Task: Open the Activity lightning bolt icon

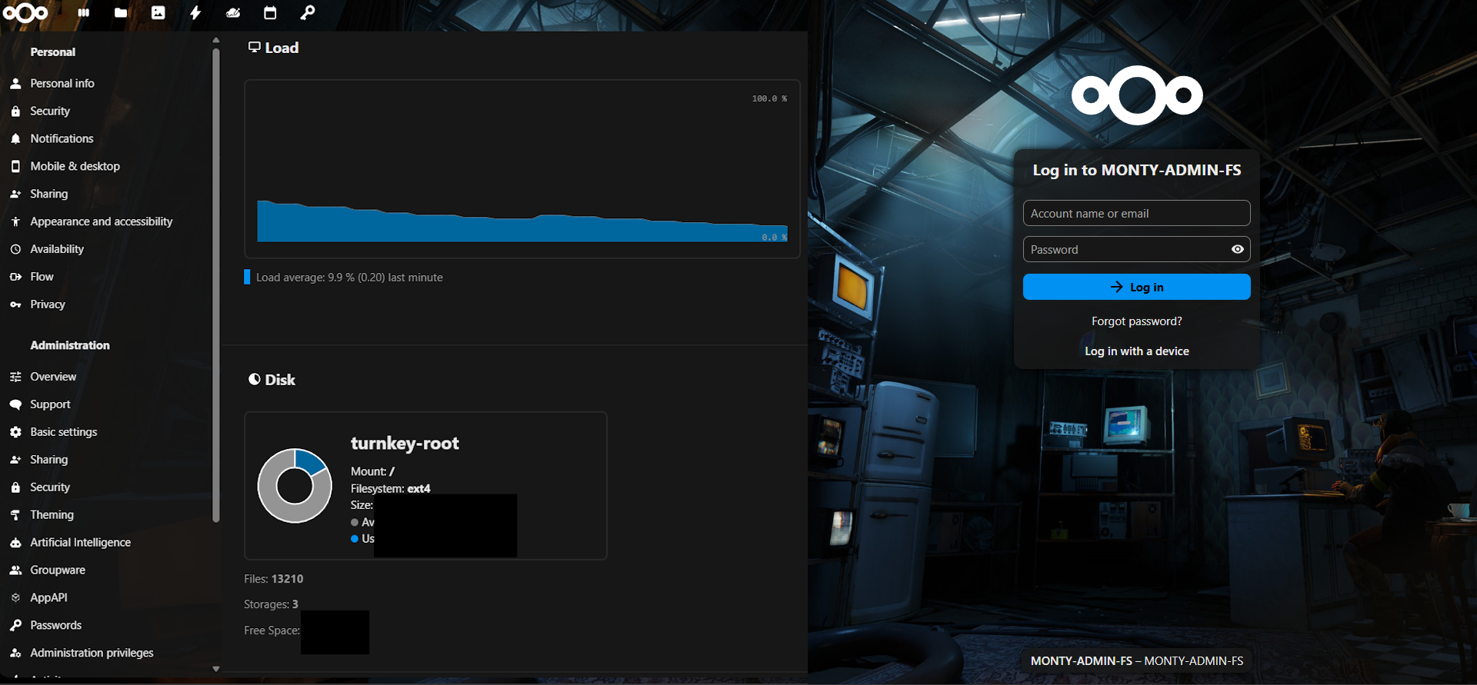Action: point(195,13)
